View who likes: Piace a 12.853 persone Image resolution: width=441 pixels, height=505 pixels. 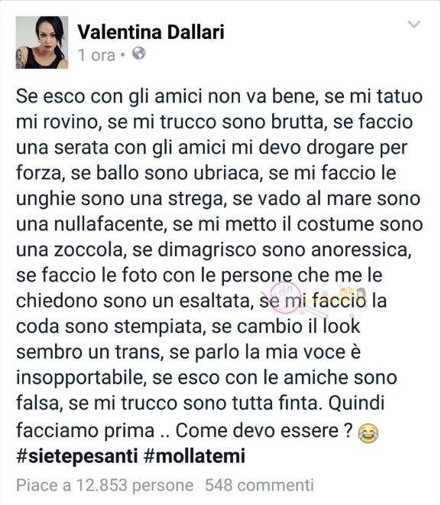point(105,485)
